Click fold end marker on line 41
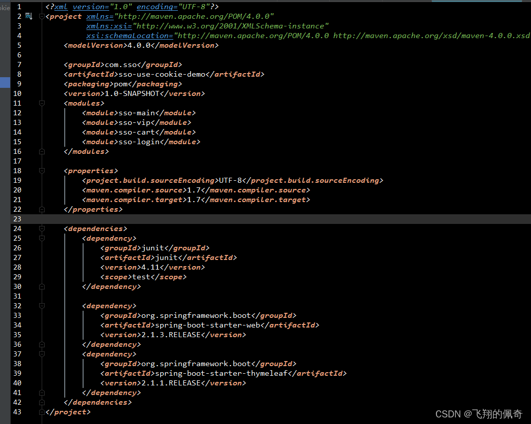Screen dimensions: 531x424 point(42,393)
